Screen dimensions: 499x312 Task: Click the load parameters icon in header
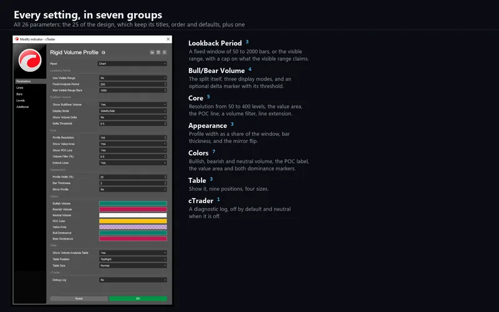tap(152, 52)
